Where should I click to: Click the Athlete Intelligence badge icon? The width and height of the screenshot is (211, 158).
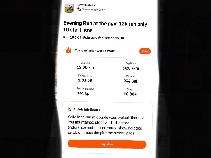(70, 109)
